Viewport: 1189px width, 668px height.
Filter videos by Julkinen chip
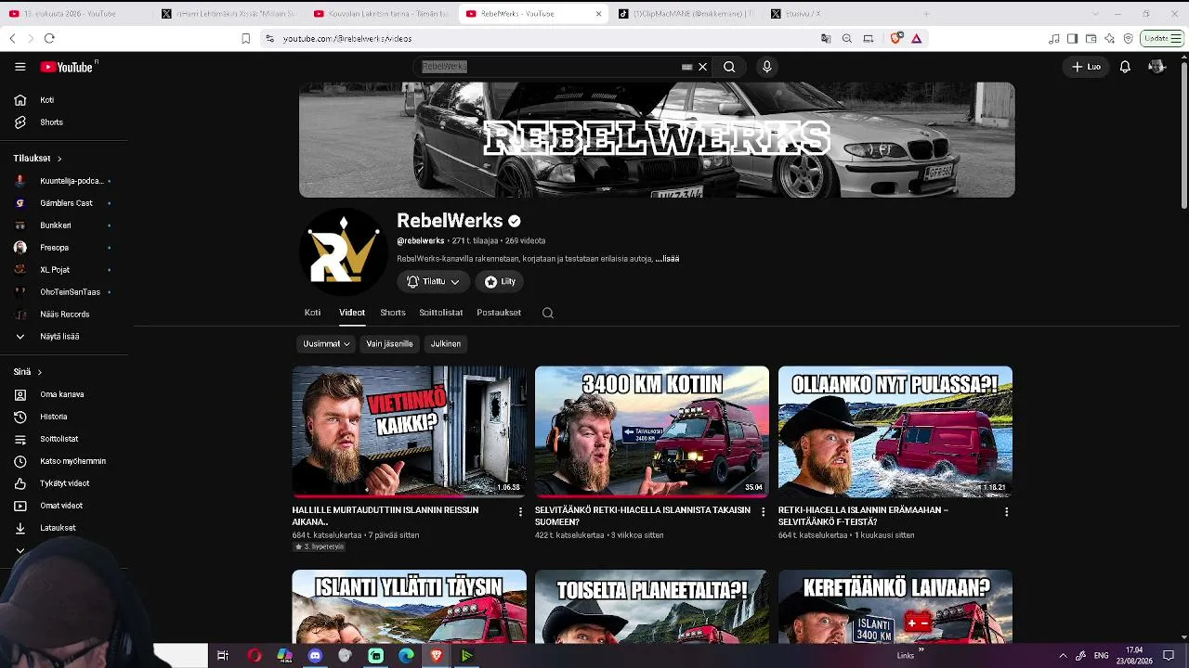tap(446, 344)
